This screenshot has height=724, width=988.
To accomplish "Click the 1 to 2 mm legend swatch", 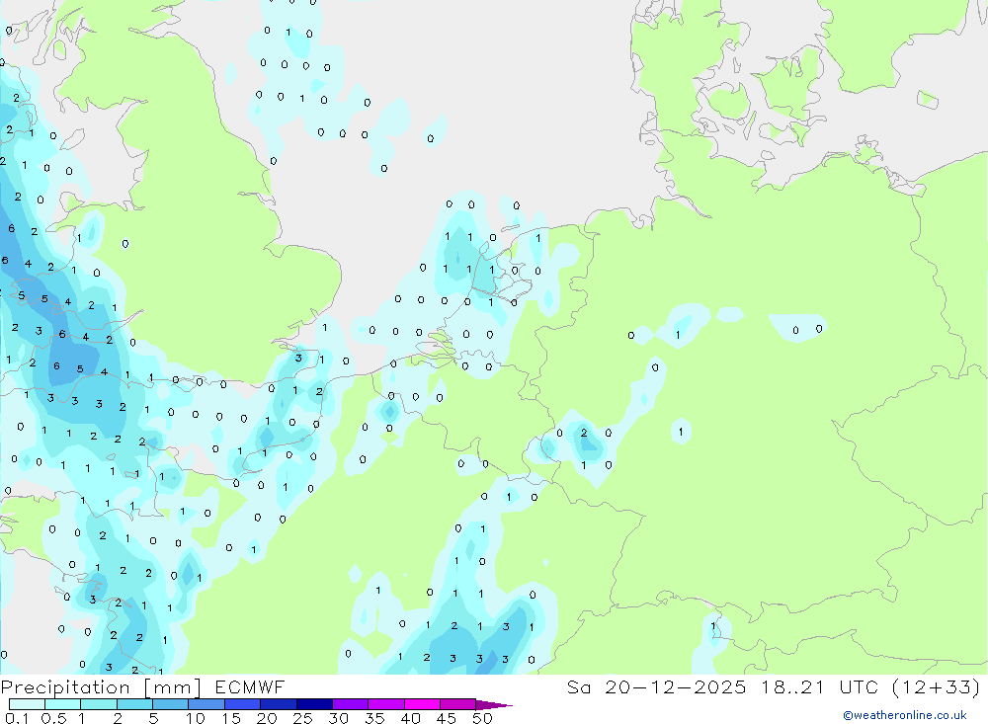I will point(99,704).
